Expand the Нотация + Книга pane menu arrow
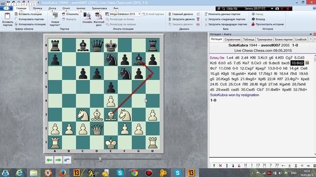The height and width of the screenshot is (177, 316). [x=311, y=34]
